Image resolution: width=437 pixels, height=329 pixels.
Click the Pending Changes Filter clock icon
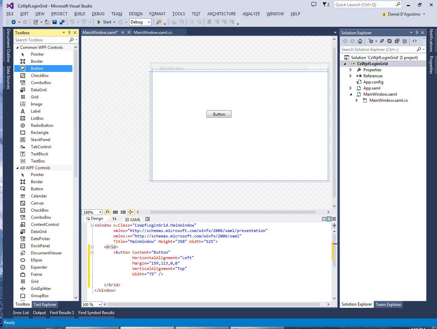point(371,41)
